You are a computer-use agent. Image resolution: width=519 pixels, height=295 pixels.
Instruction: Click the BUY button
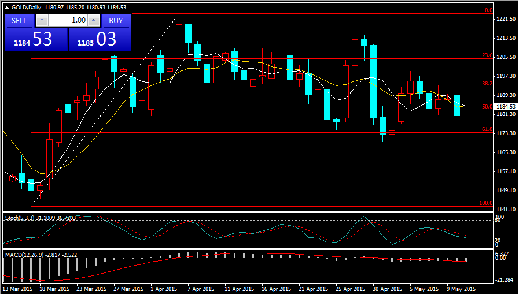click(x=116, y=20)
